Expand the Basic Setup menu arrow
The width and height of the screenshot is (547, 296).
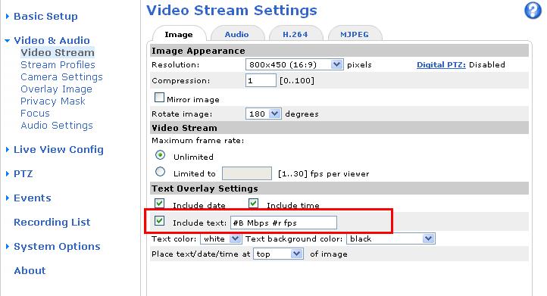[8, 16]
